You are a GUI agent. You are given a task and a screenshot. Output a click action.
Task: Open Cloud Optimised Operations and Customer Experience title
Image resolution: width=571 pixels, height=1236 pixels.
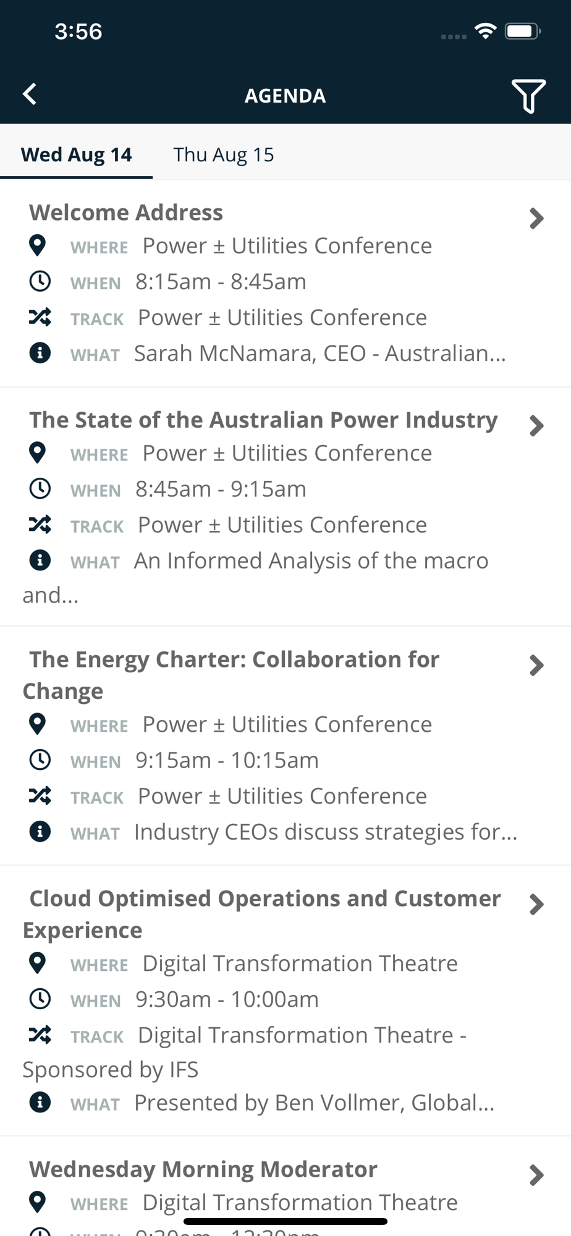262,914
